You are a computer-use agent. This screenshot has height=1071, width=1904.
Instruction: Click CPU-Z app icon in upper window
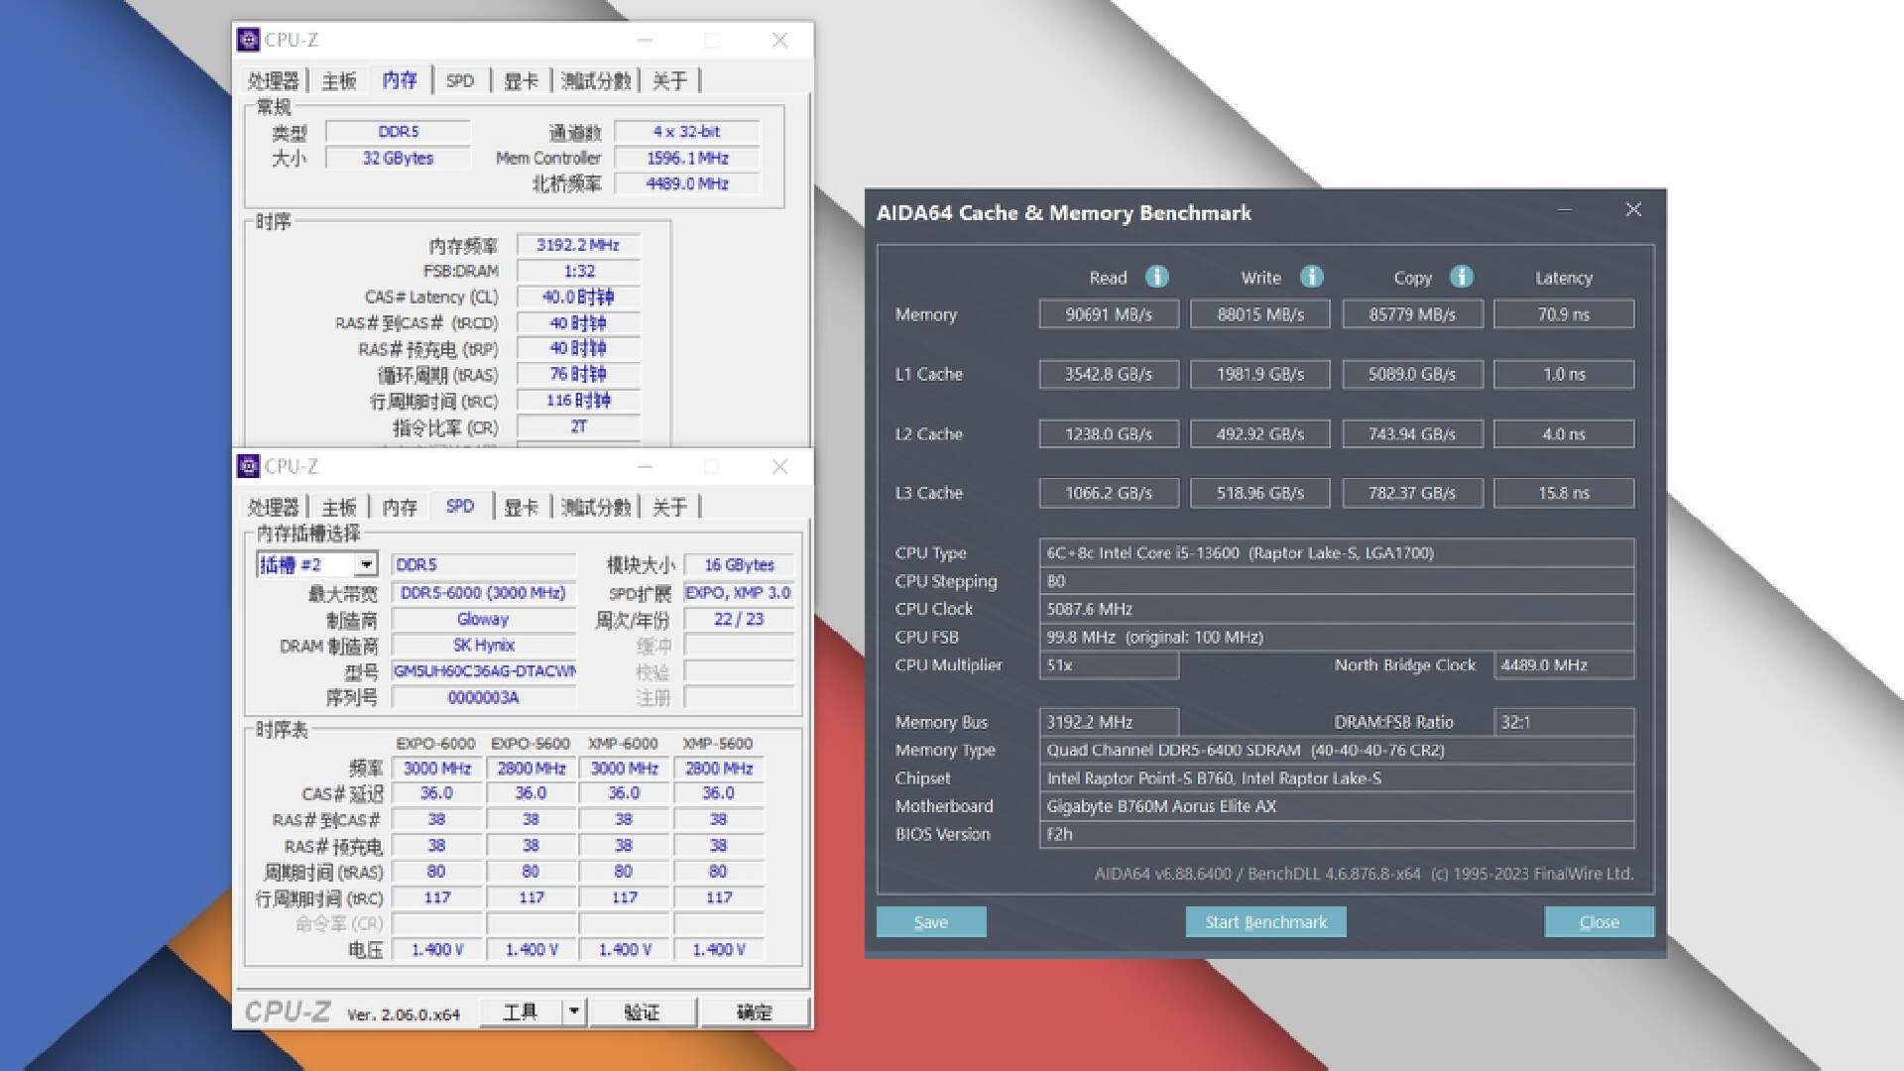click(249, 40)
